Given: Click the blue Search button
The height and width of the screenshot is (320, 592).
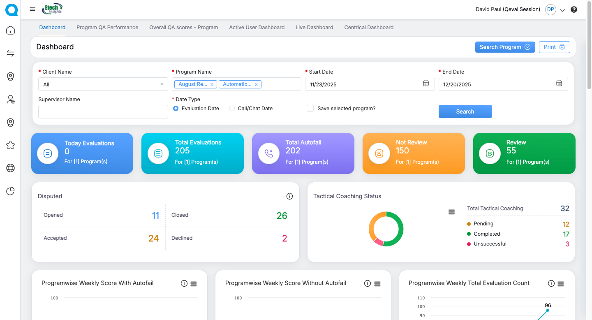Looking at the screenshot, I should point(465,111).
